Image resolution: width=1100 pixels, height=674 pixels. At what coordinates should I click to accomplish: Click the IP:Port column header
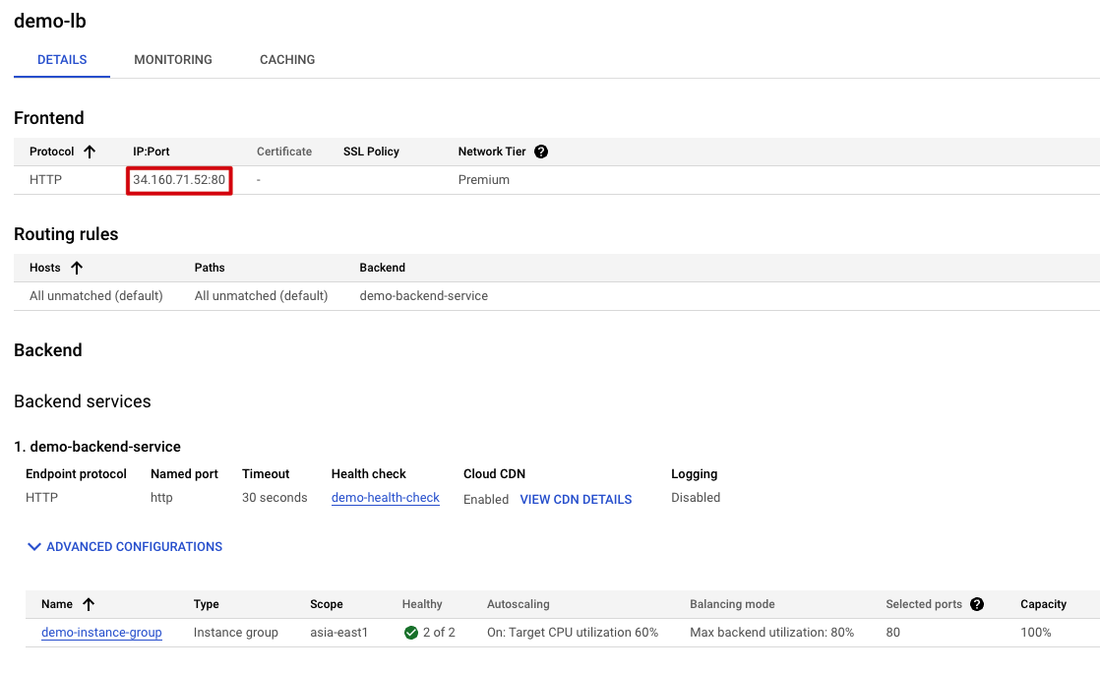tap(152, 152)
